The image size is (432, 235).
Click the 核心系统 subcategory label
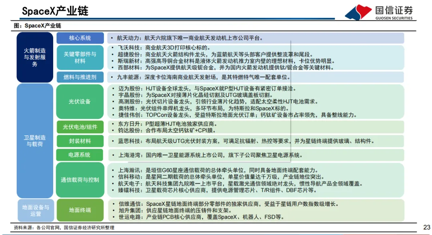click(80, 38)
